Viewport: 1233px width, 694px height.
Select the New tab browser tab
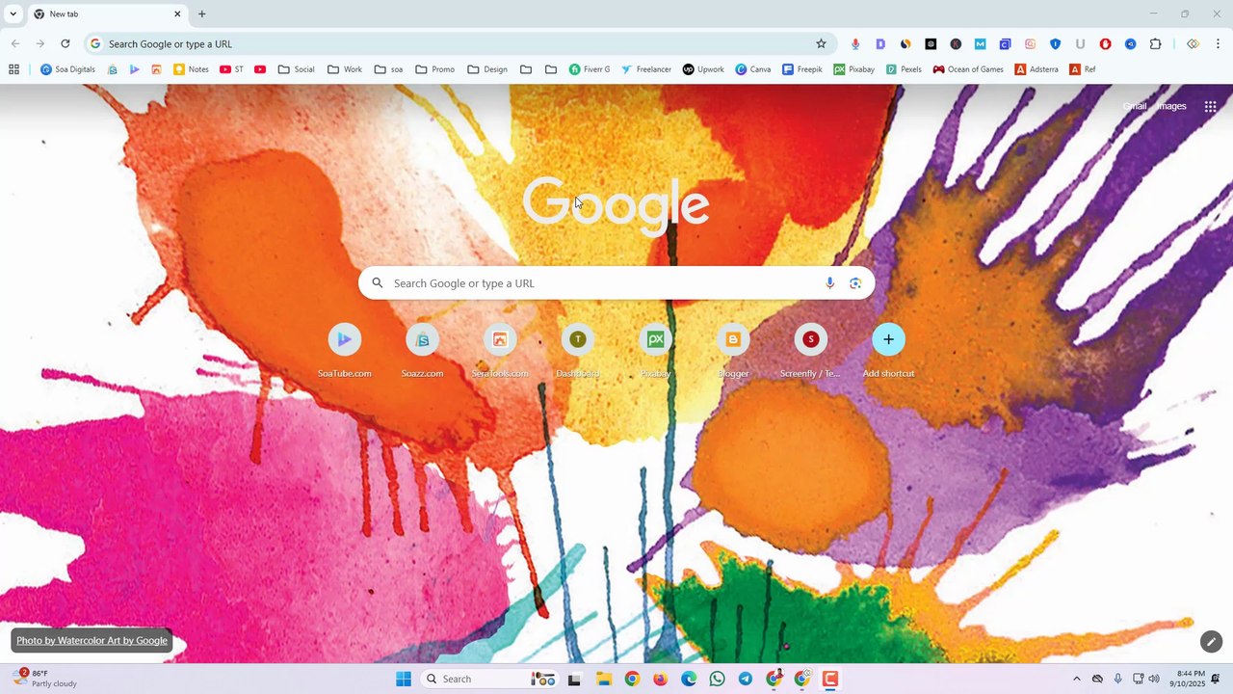[x=106, y=14]
